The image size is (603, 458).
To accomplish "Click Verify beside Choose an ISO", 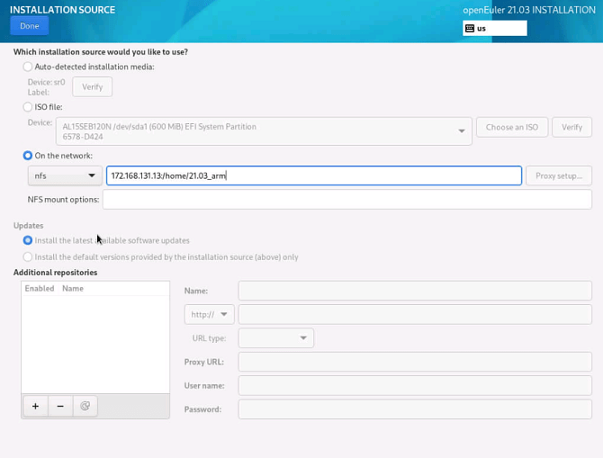I will 571,127.
